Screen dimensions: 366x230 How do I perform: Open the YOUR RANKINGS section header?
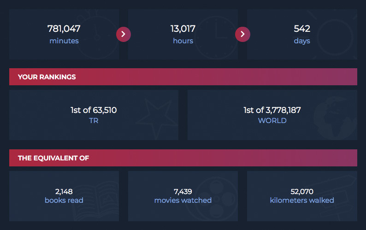click(183, 77)
